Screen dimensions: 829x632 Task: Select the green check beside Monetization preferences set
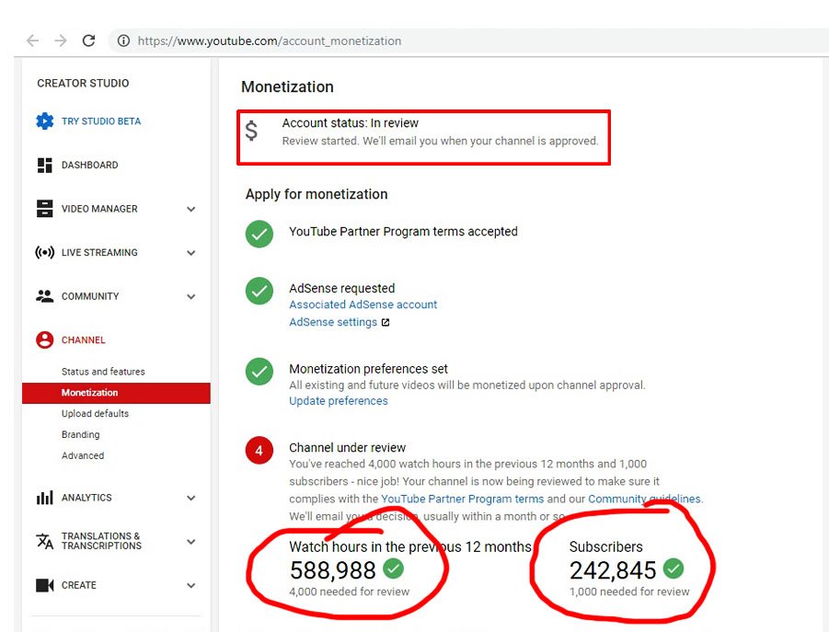click(x=259, y=372)
